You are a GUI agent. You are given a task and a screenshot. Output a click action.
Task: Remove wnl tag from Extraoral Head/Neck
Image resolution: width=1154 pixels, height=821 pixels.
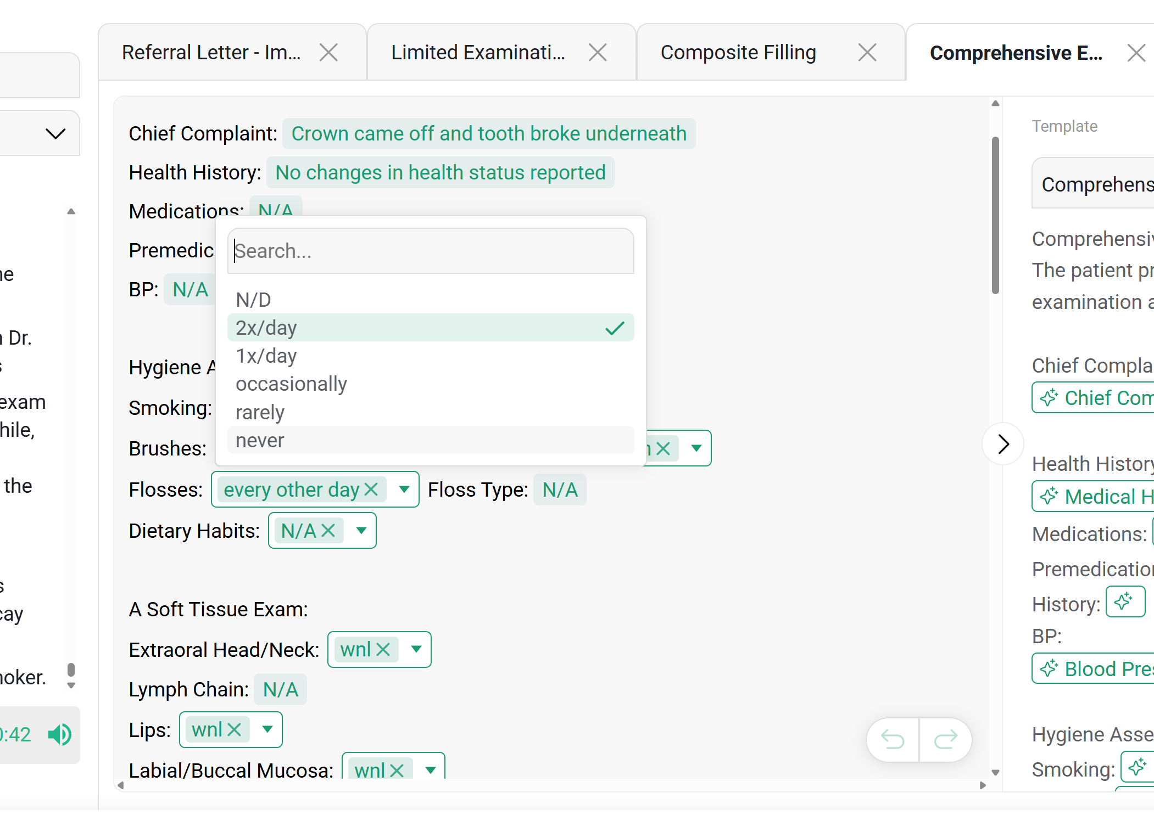coord(383,650)
